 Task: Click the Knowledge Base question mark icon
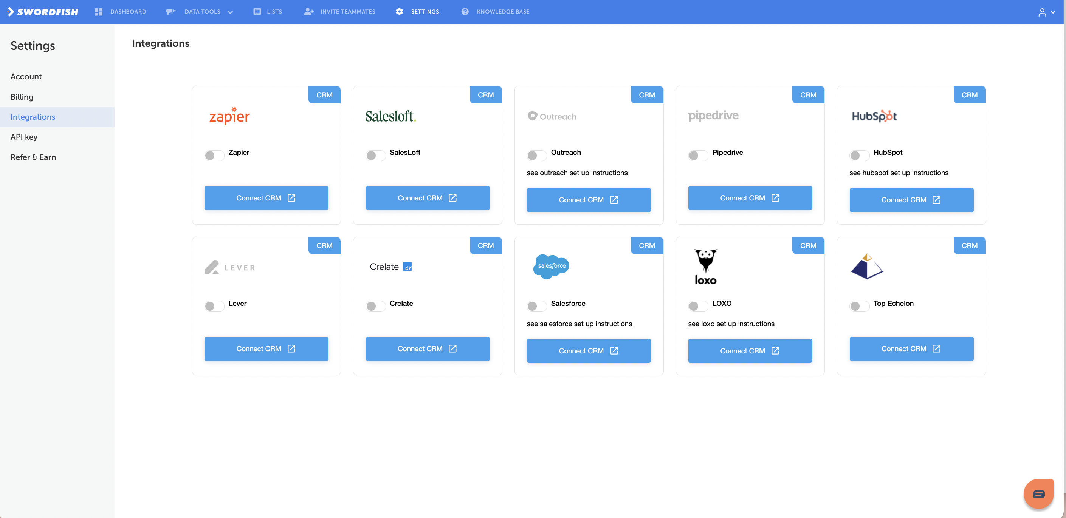pos(465,12)
